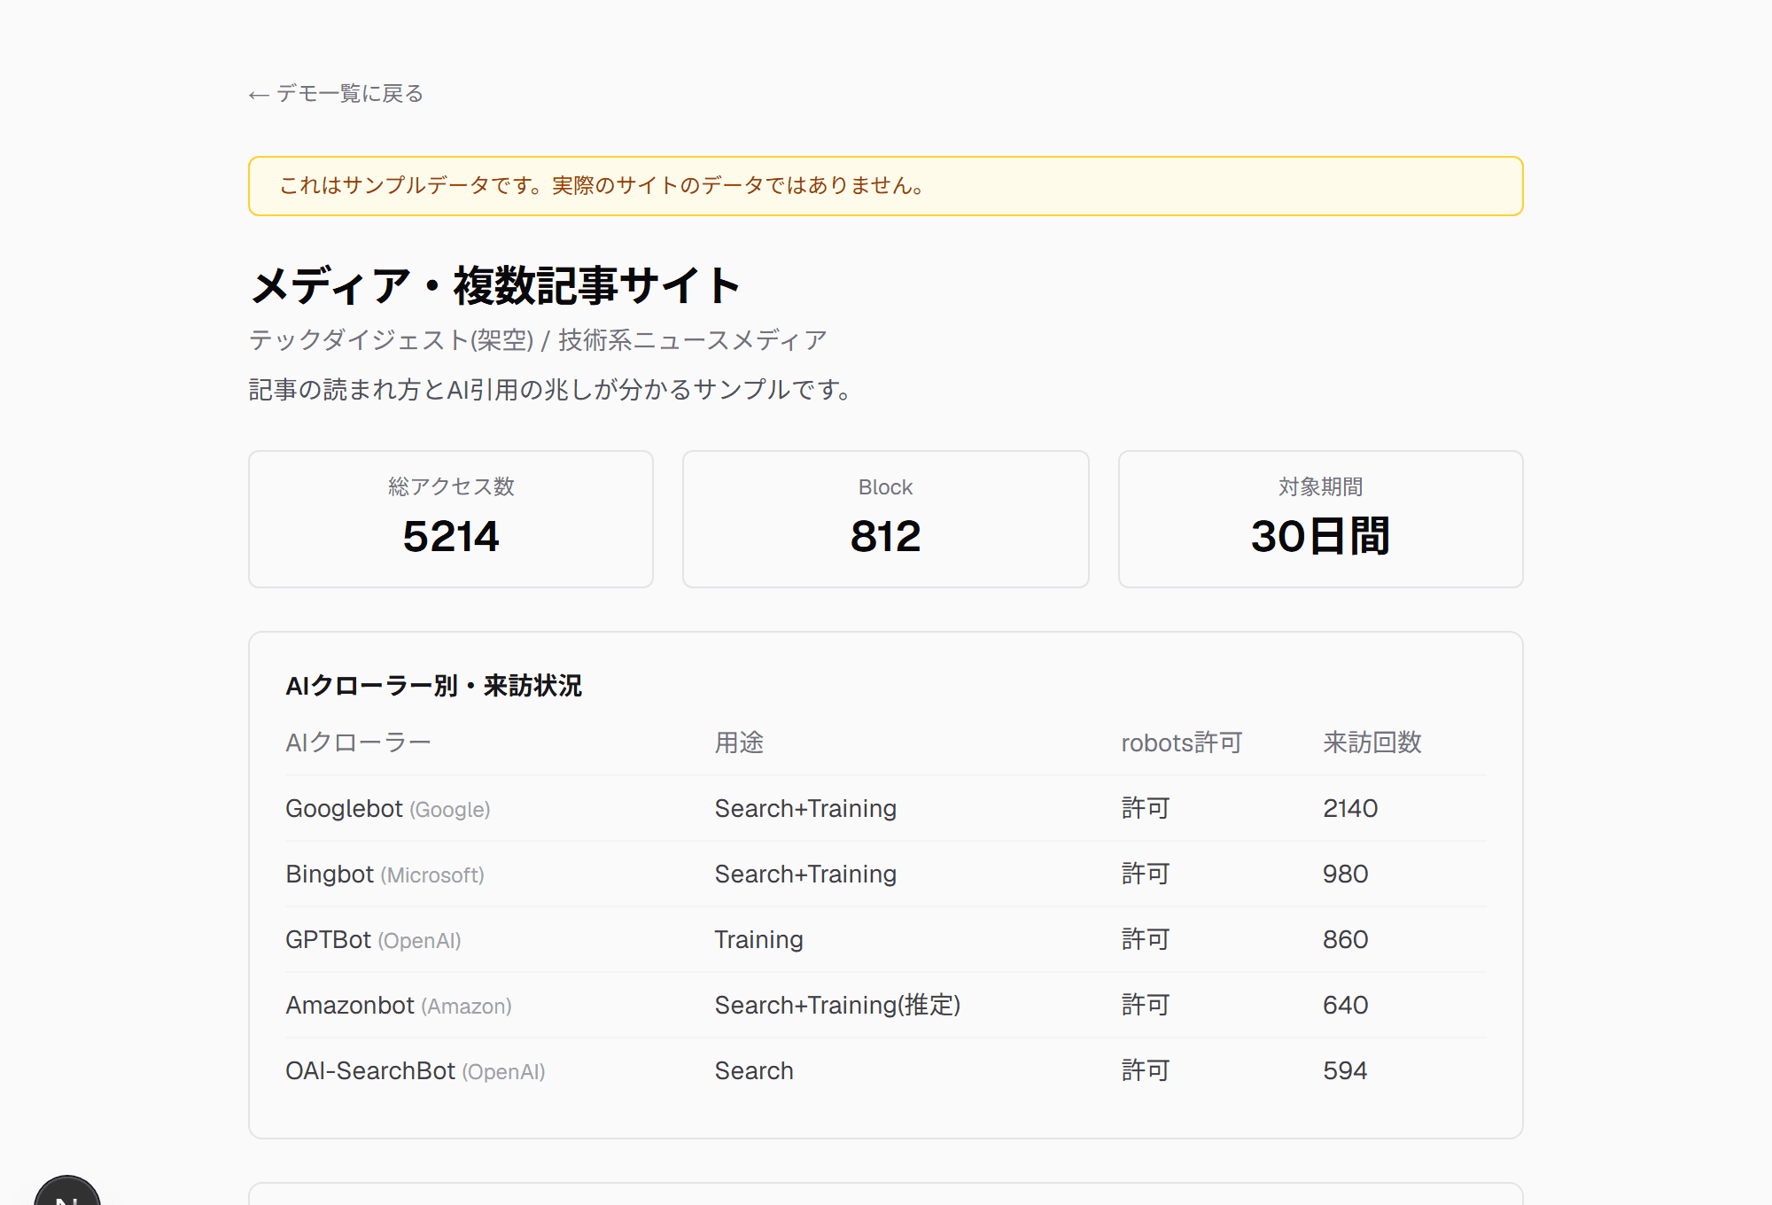Click Bingbot's visit count 980
The height and width of the screenshot is (1205, 1772).
[x=1345, y=874]
